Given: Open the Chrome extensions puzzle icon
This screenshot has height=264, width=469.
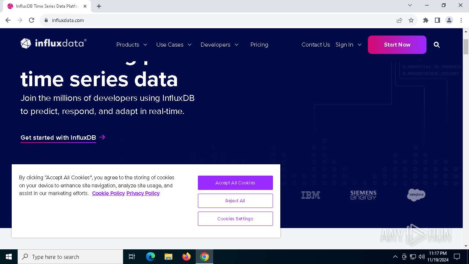Looking at the screenshot, I should (x=426, y=20).
